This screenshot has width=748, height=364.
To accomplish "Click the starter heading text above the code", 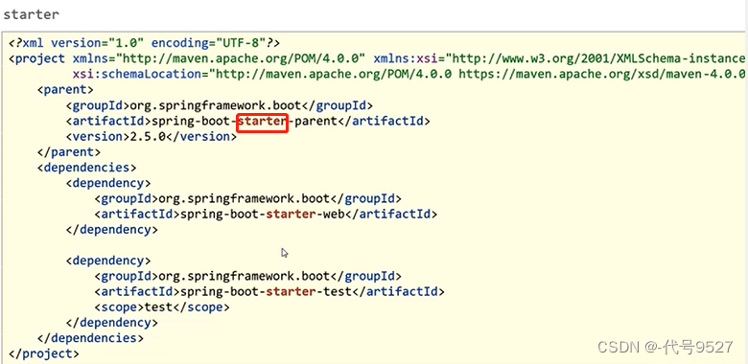I will pos(31,14).
